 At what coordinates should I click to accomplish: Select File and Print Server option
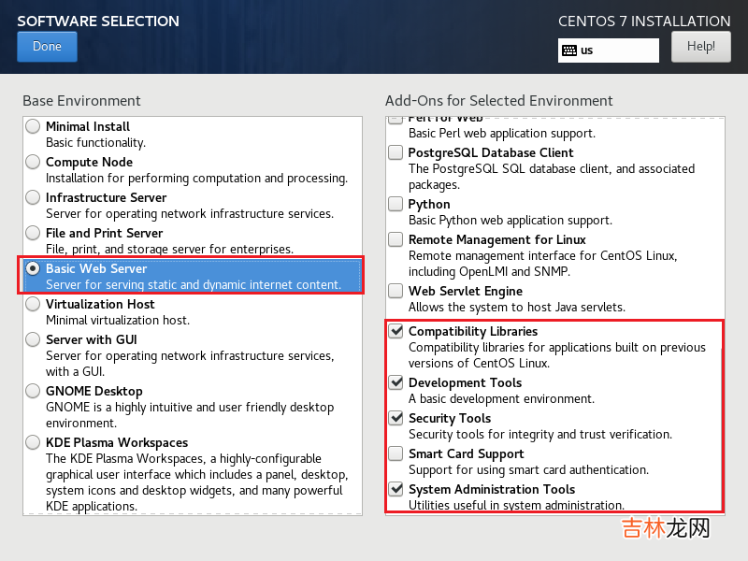pos(34,233)
